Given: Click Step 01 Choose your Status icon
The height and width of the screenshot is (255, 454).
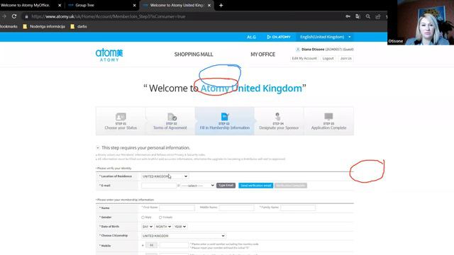Looking at the screenshot, I should (121, 116).
